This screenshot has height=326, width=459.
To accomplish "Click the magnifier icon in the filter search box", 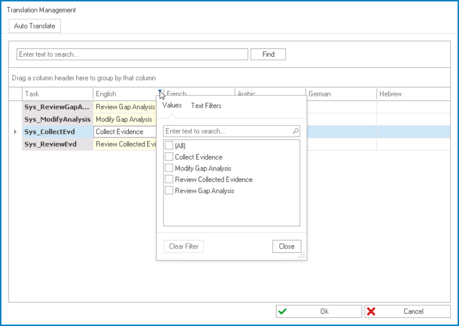I will tap(296, 131).
